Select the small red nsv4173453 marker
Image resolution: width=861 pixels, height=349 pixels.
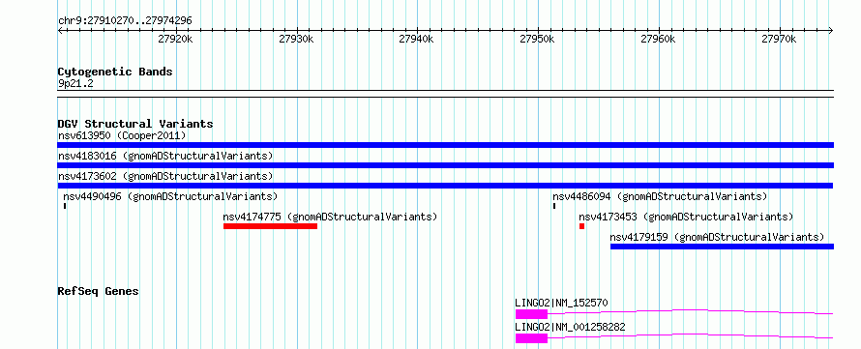pos(582,226)
